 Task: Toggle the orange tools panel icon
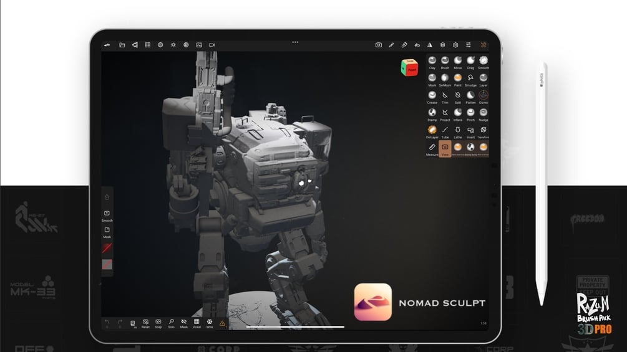click(x=484, y=45)
